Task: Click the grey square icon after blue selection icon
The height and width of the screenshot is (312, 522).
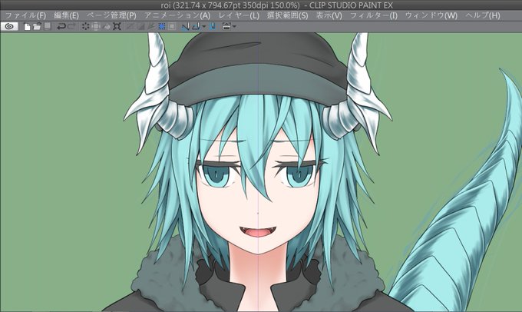Action: [172, 26]
